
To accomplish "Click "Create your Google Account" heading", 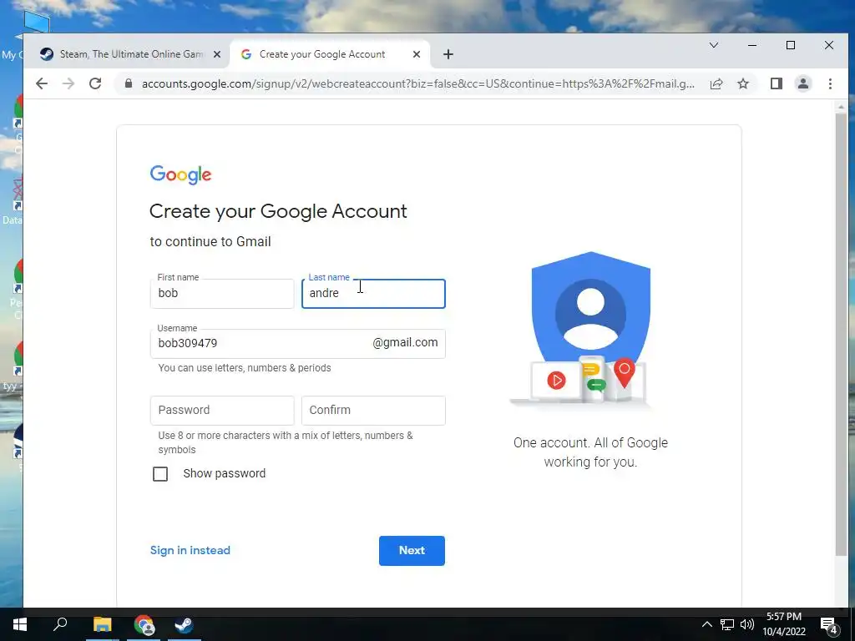I will pos(278,211).
